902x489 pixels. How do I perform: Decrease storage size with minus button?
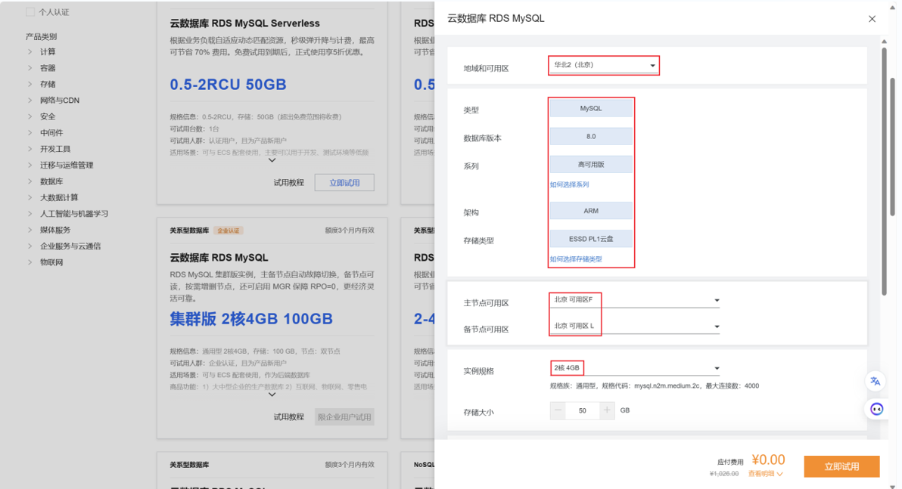(558, 410)
